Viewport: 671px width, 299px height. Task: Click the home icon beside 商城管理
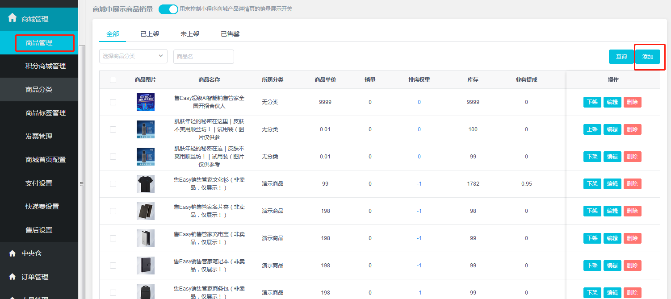(13, 18)
